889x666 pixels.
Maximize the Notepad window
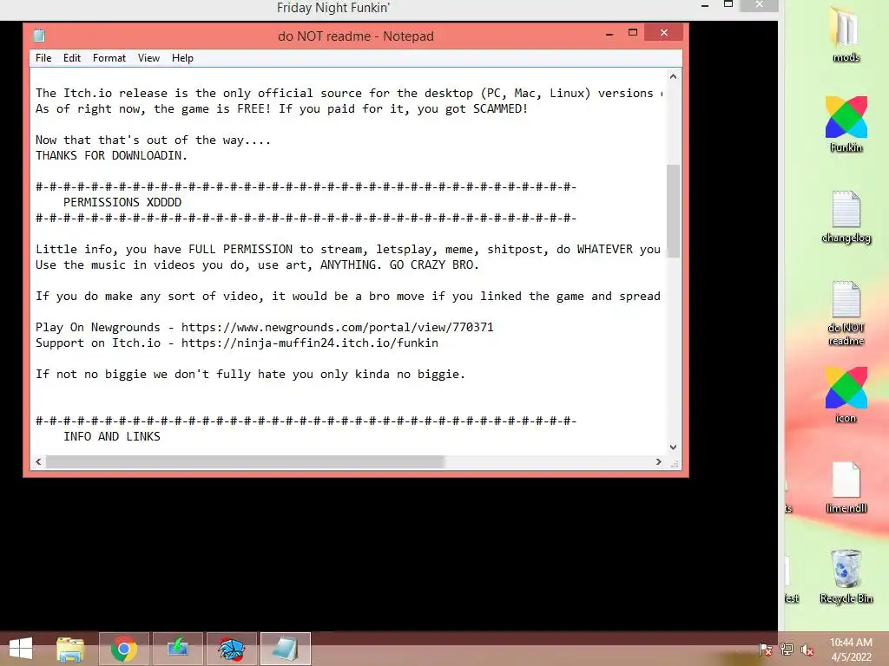tap(633, 33)
